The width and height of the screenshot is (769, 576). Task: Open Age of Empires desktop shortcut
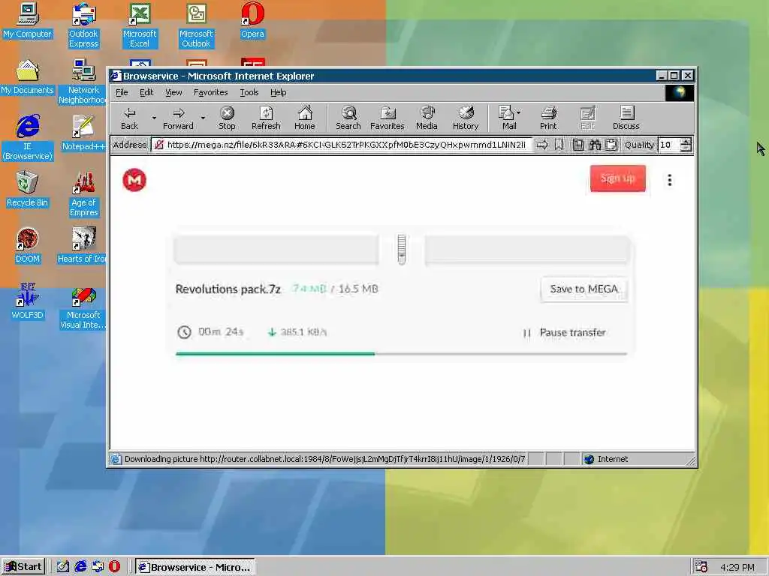[84, 194]
